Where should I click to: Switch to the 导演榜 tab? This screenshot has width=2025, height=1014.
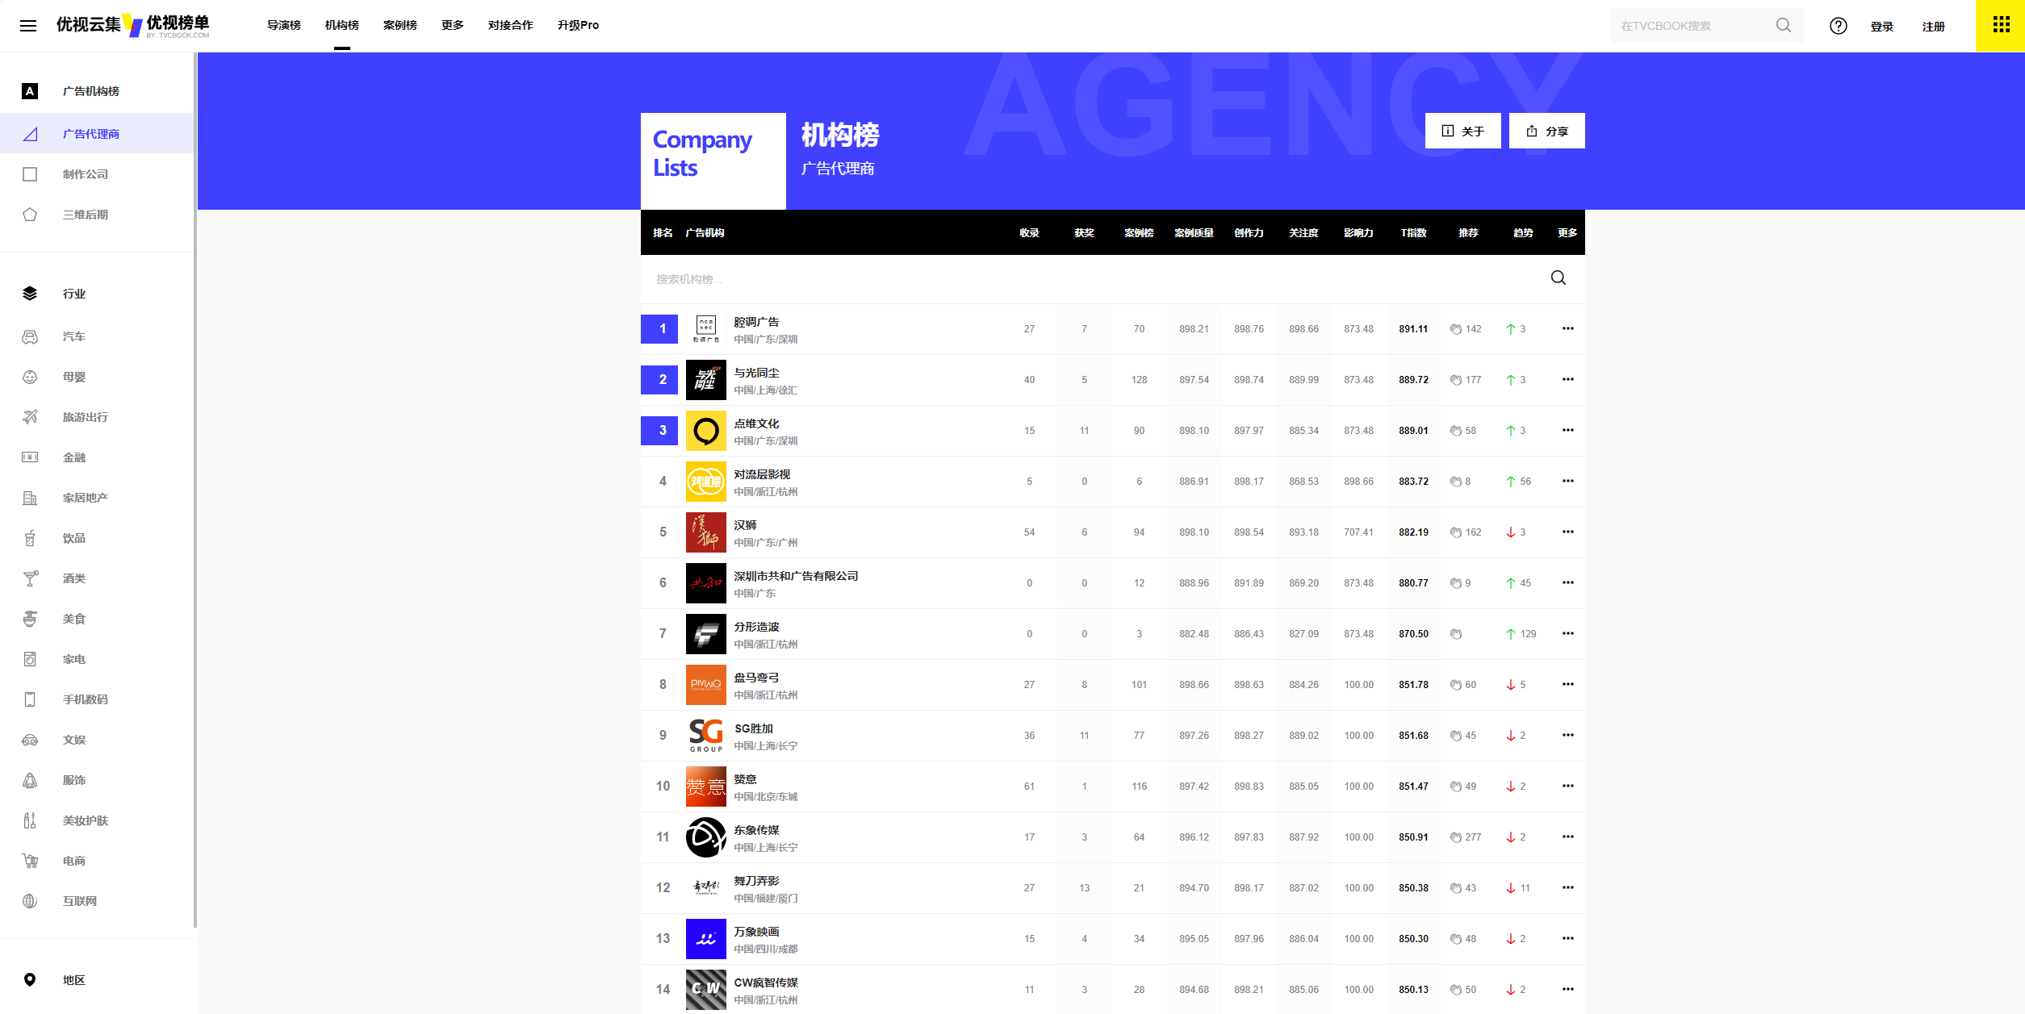pos(283,25)
